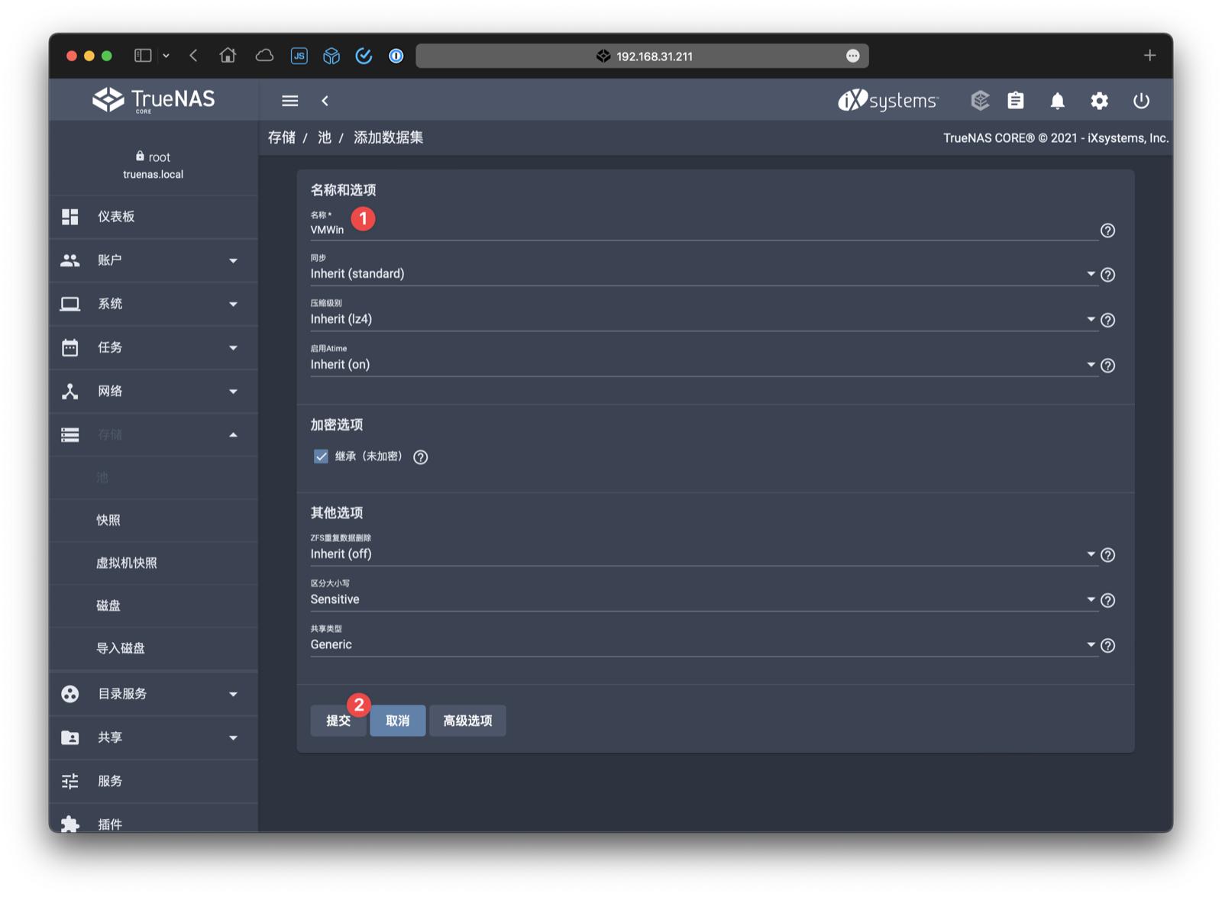Viewport: 1222px width, 897px height.
Task: Open the hamburger navigation menu
Action: (x=289, y=100)
